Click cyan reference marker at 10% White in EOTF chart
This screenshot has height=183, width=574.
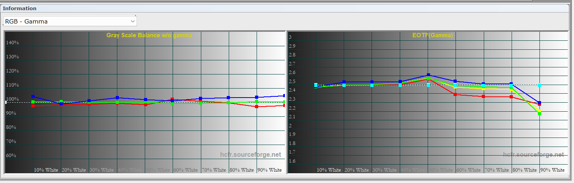point(316,85)
